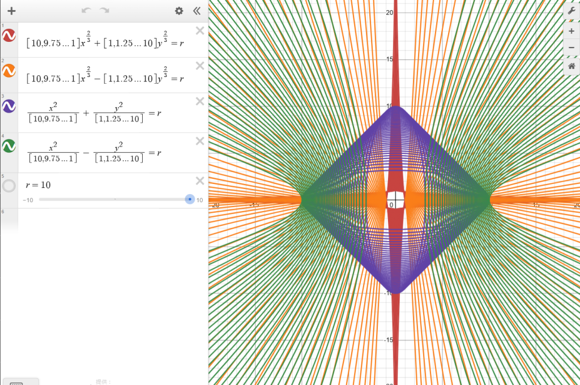
Task: Toggle the purple ellipse expression visibility
Action: (9, 106)
